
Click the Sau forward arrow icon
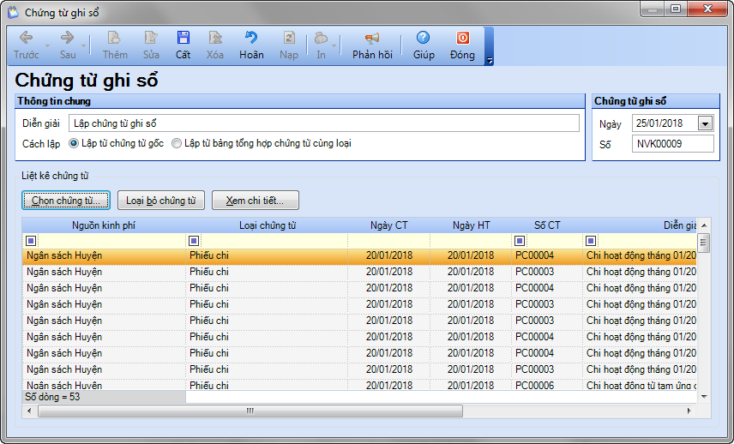pos(67,39)
